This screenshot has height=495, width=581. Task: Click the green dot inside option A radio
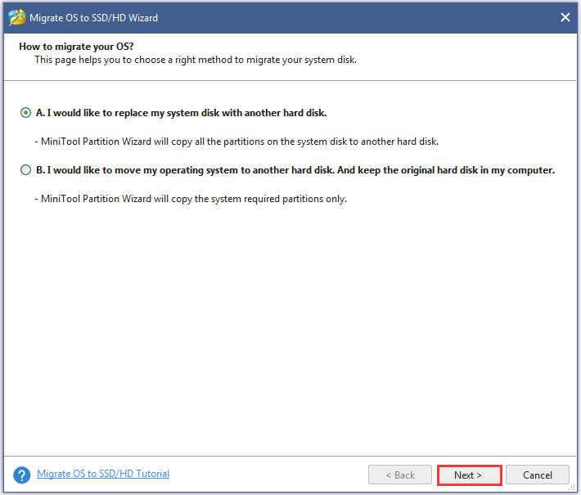coord(25,113)
